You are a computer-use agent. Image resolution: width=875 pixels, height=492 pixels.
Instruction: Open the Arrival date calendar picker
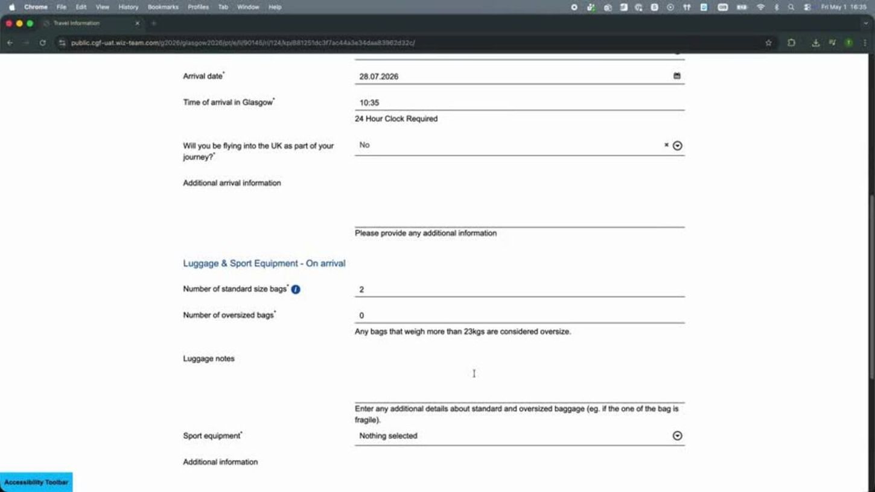pyautogui.click(x=676, y=76)
